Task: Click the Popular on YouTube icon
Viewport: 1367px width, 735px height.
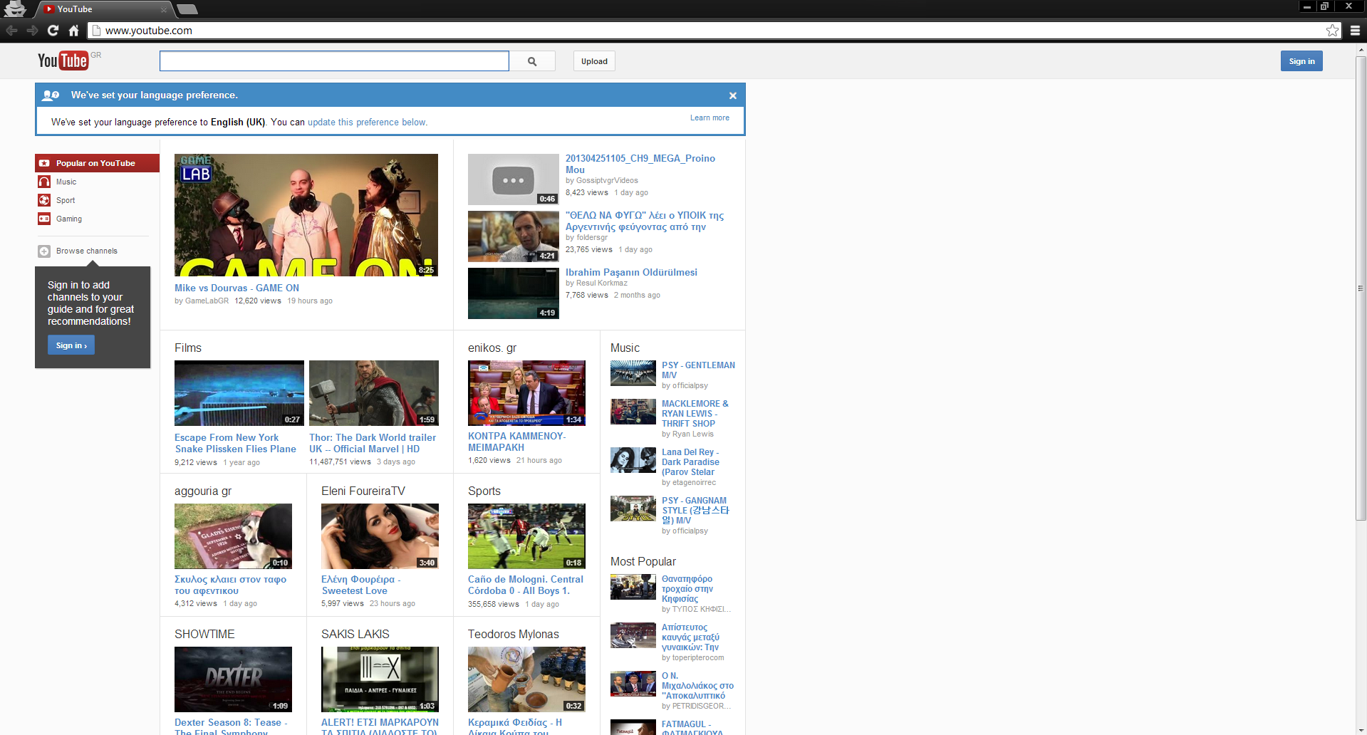Action: (x=44, y=163)
